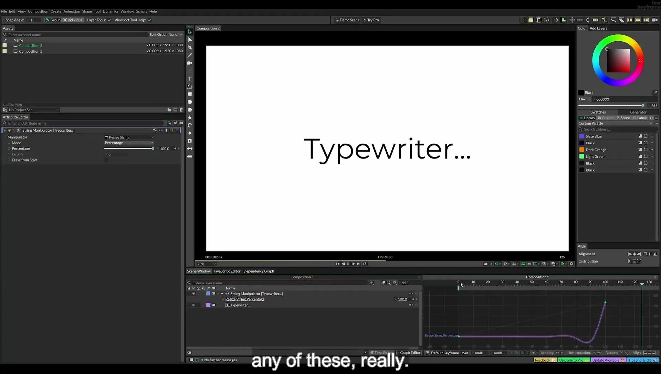Open the Manipulator Resize String dropdown
Screen dimensions: 661x374
point(129,137)
